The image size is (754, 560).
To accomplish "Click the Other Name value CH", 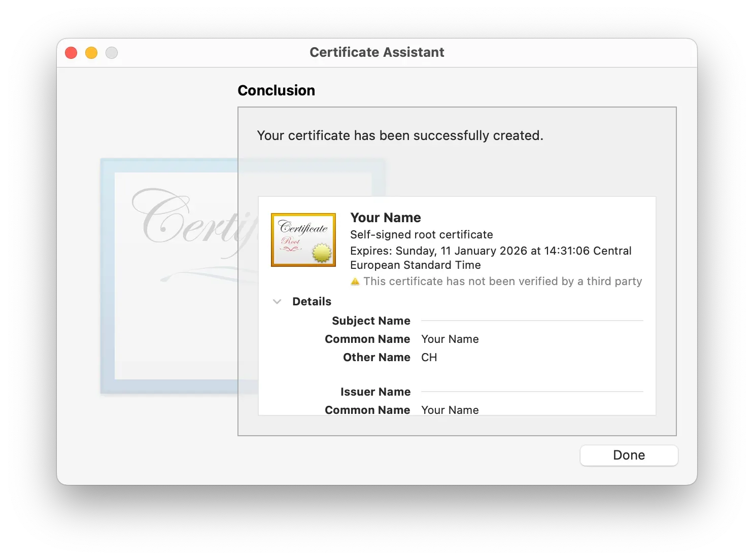I will (429, 357).
